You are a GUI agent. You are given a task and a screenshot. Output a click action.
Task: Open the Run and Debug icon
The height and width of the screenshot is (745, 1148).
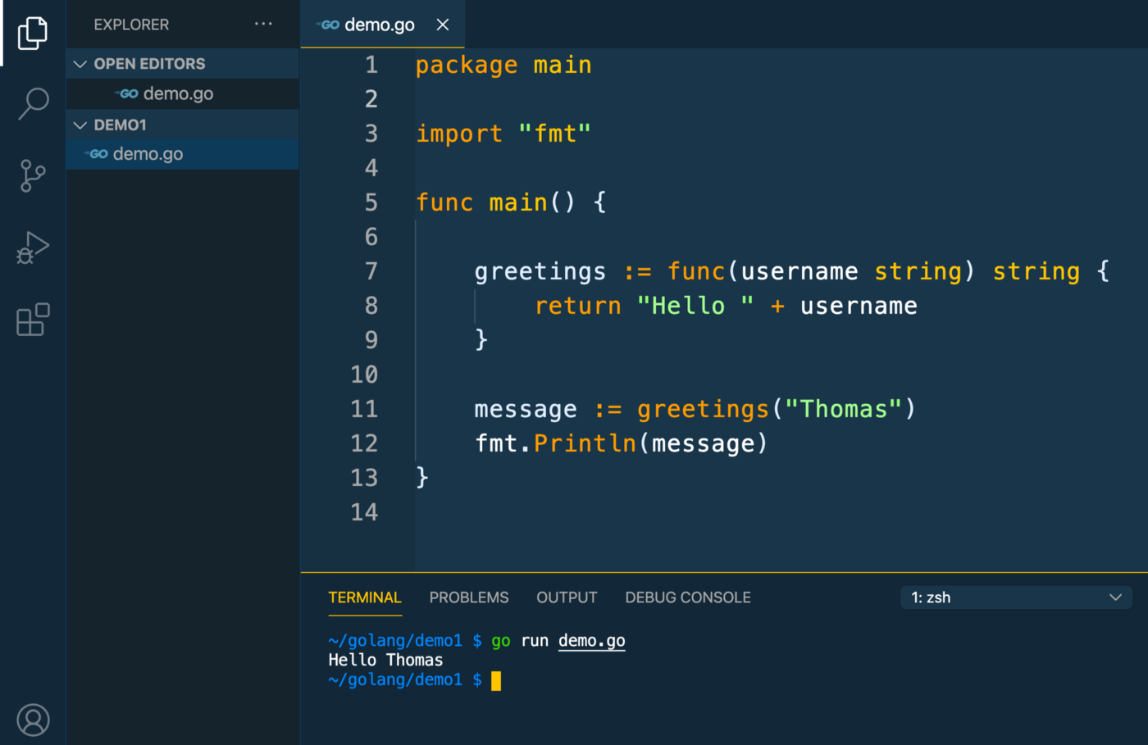[x=33, y=247]
